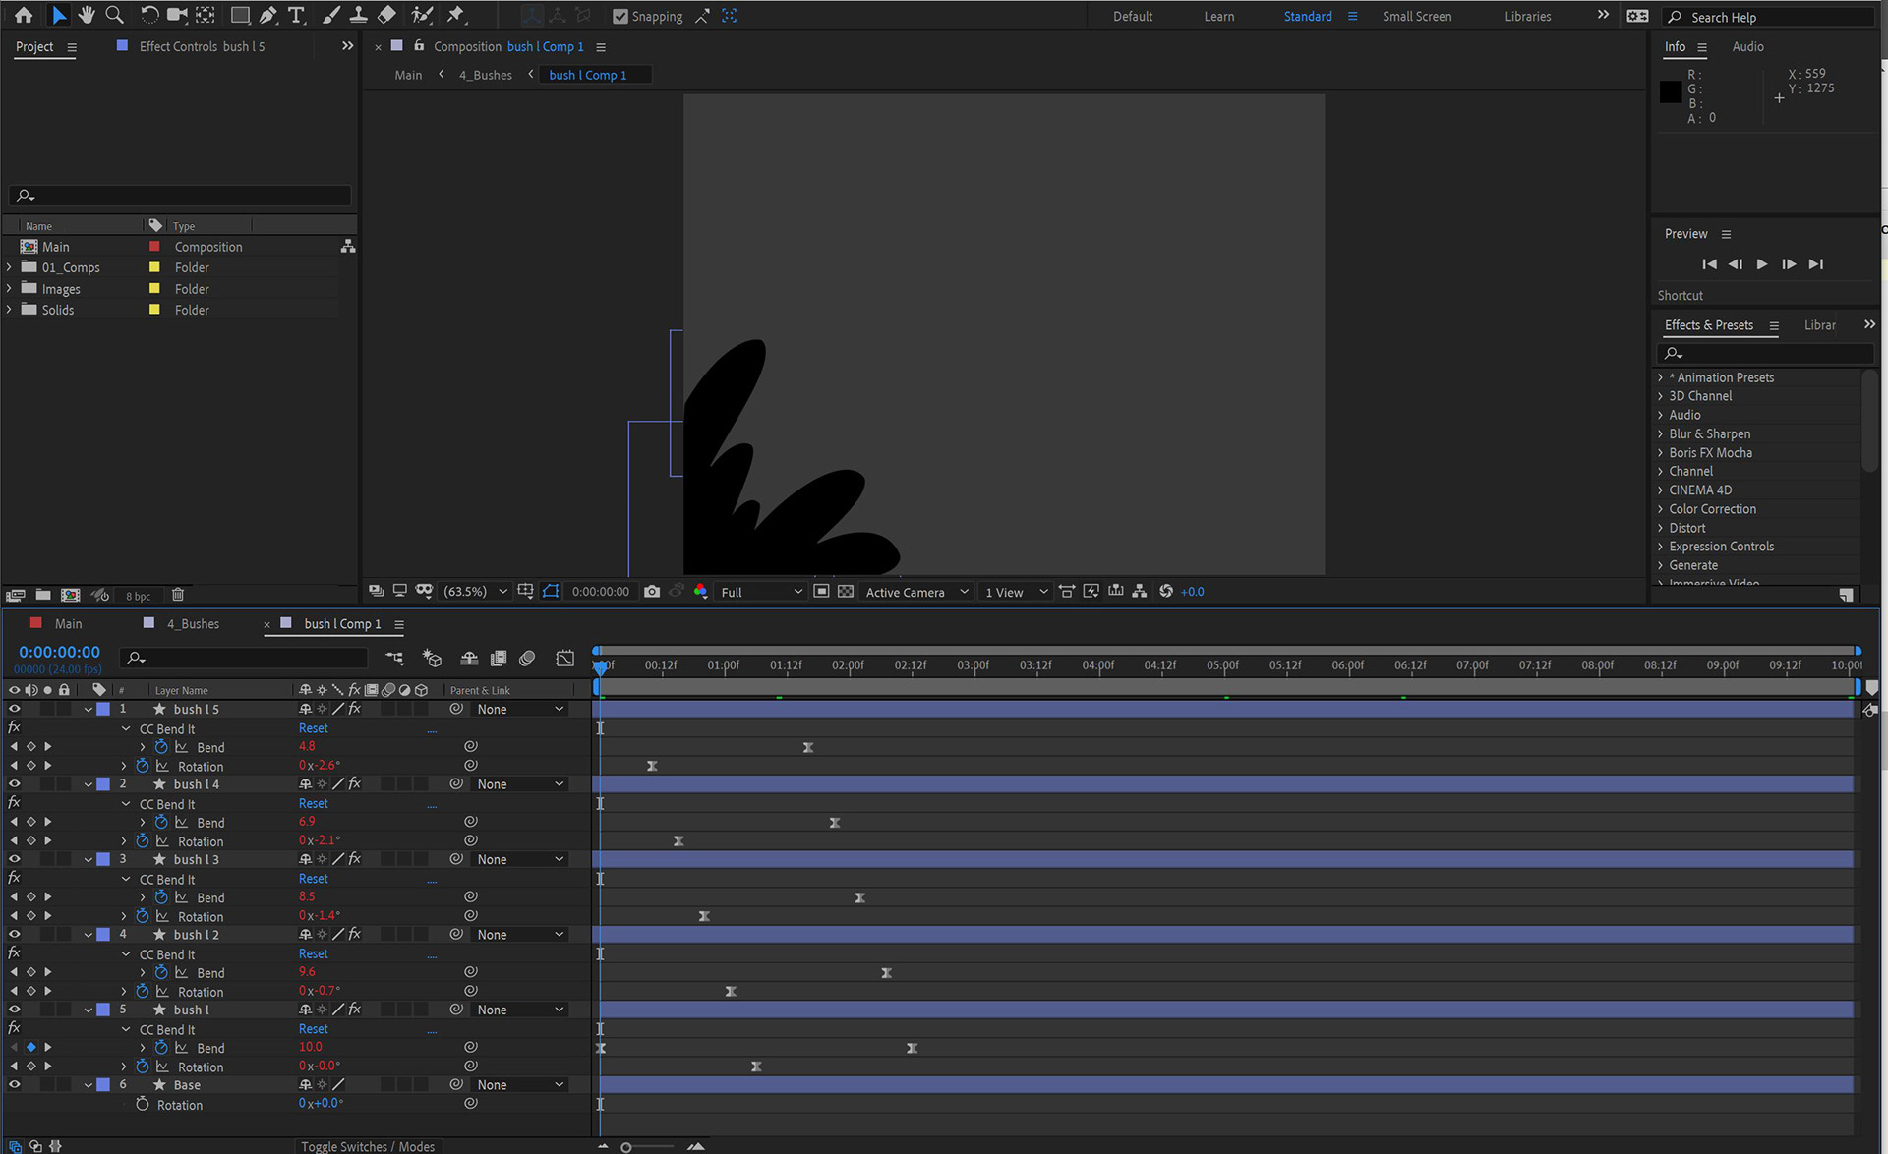1888x1154 pixels.
Task: Click the Home icon
Action: pyautogui.click(x=24, y=15)
